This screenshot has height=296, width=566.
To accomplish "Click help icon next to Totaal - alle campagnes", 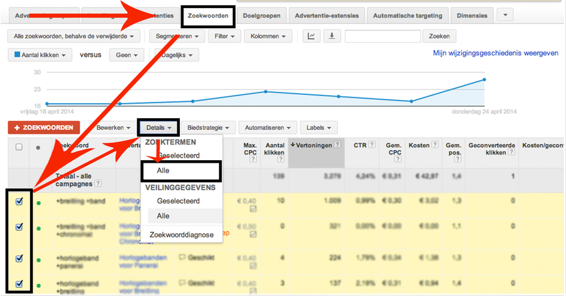I will point(99,184).
